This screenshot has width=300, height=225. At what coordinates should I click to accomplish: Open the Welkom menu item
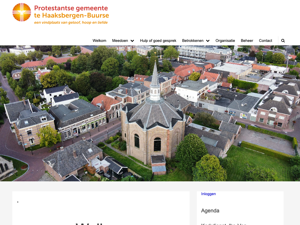[99, 41]
